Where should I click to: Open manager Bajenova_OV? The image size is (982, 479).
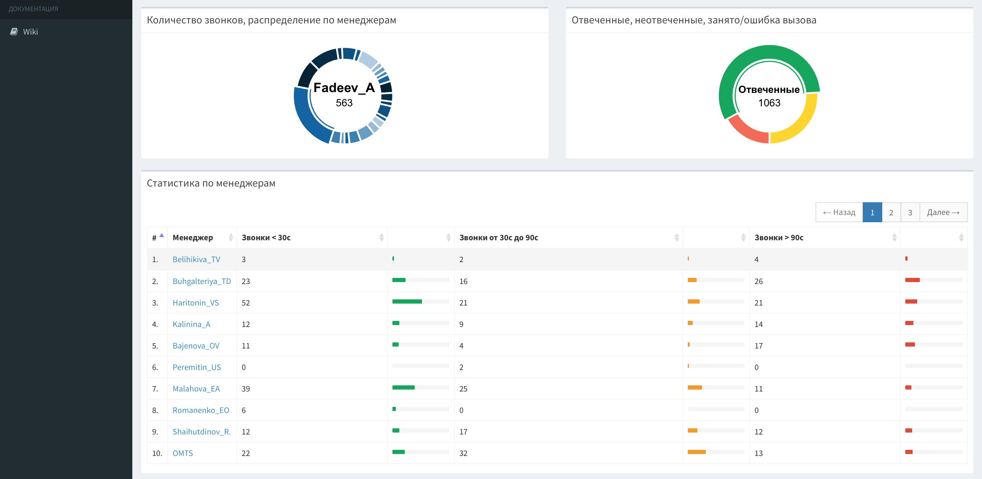[196, 346]
